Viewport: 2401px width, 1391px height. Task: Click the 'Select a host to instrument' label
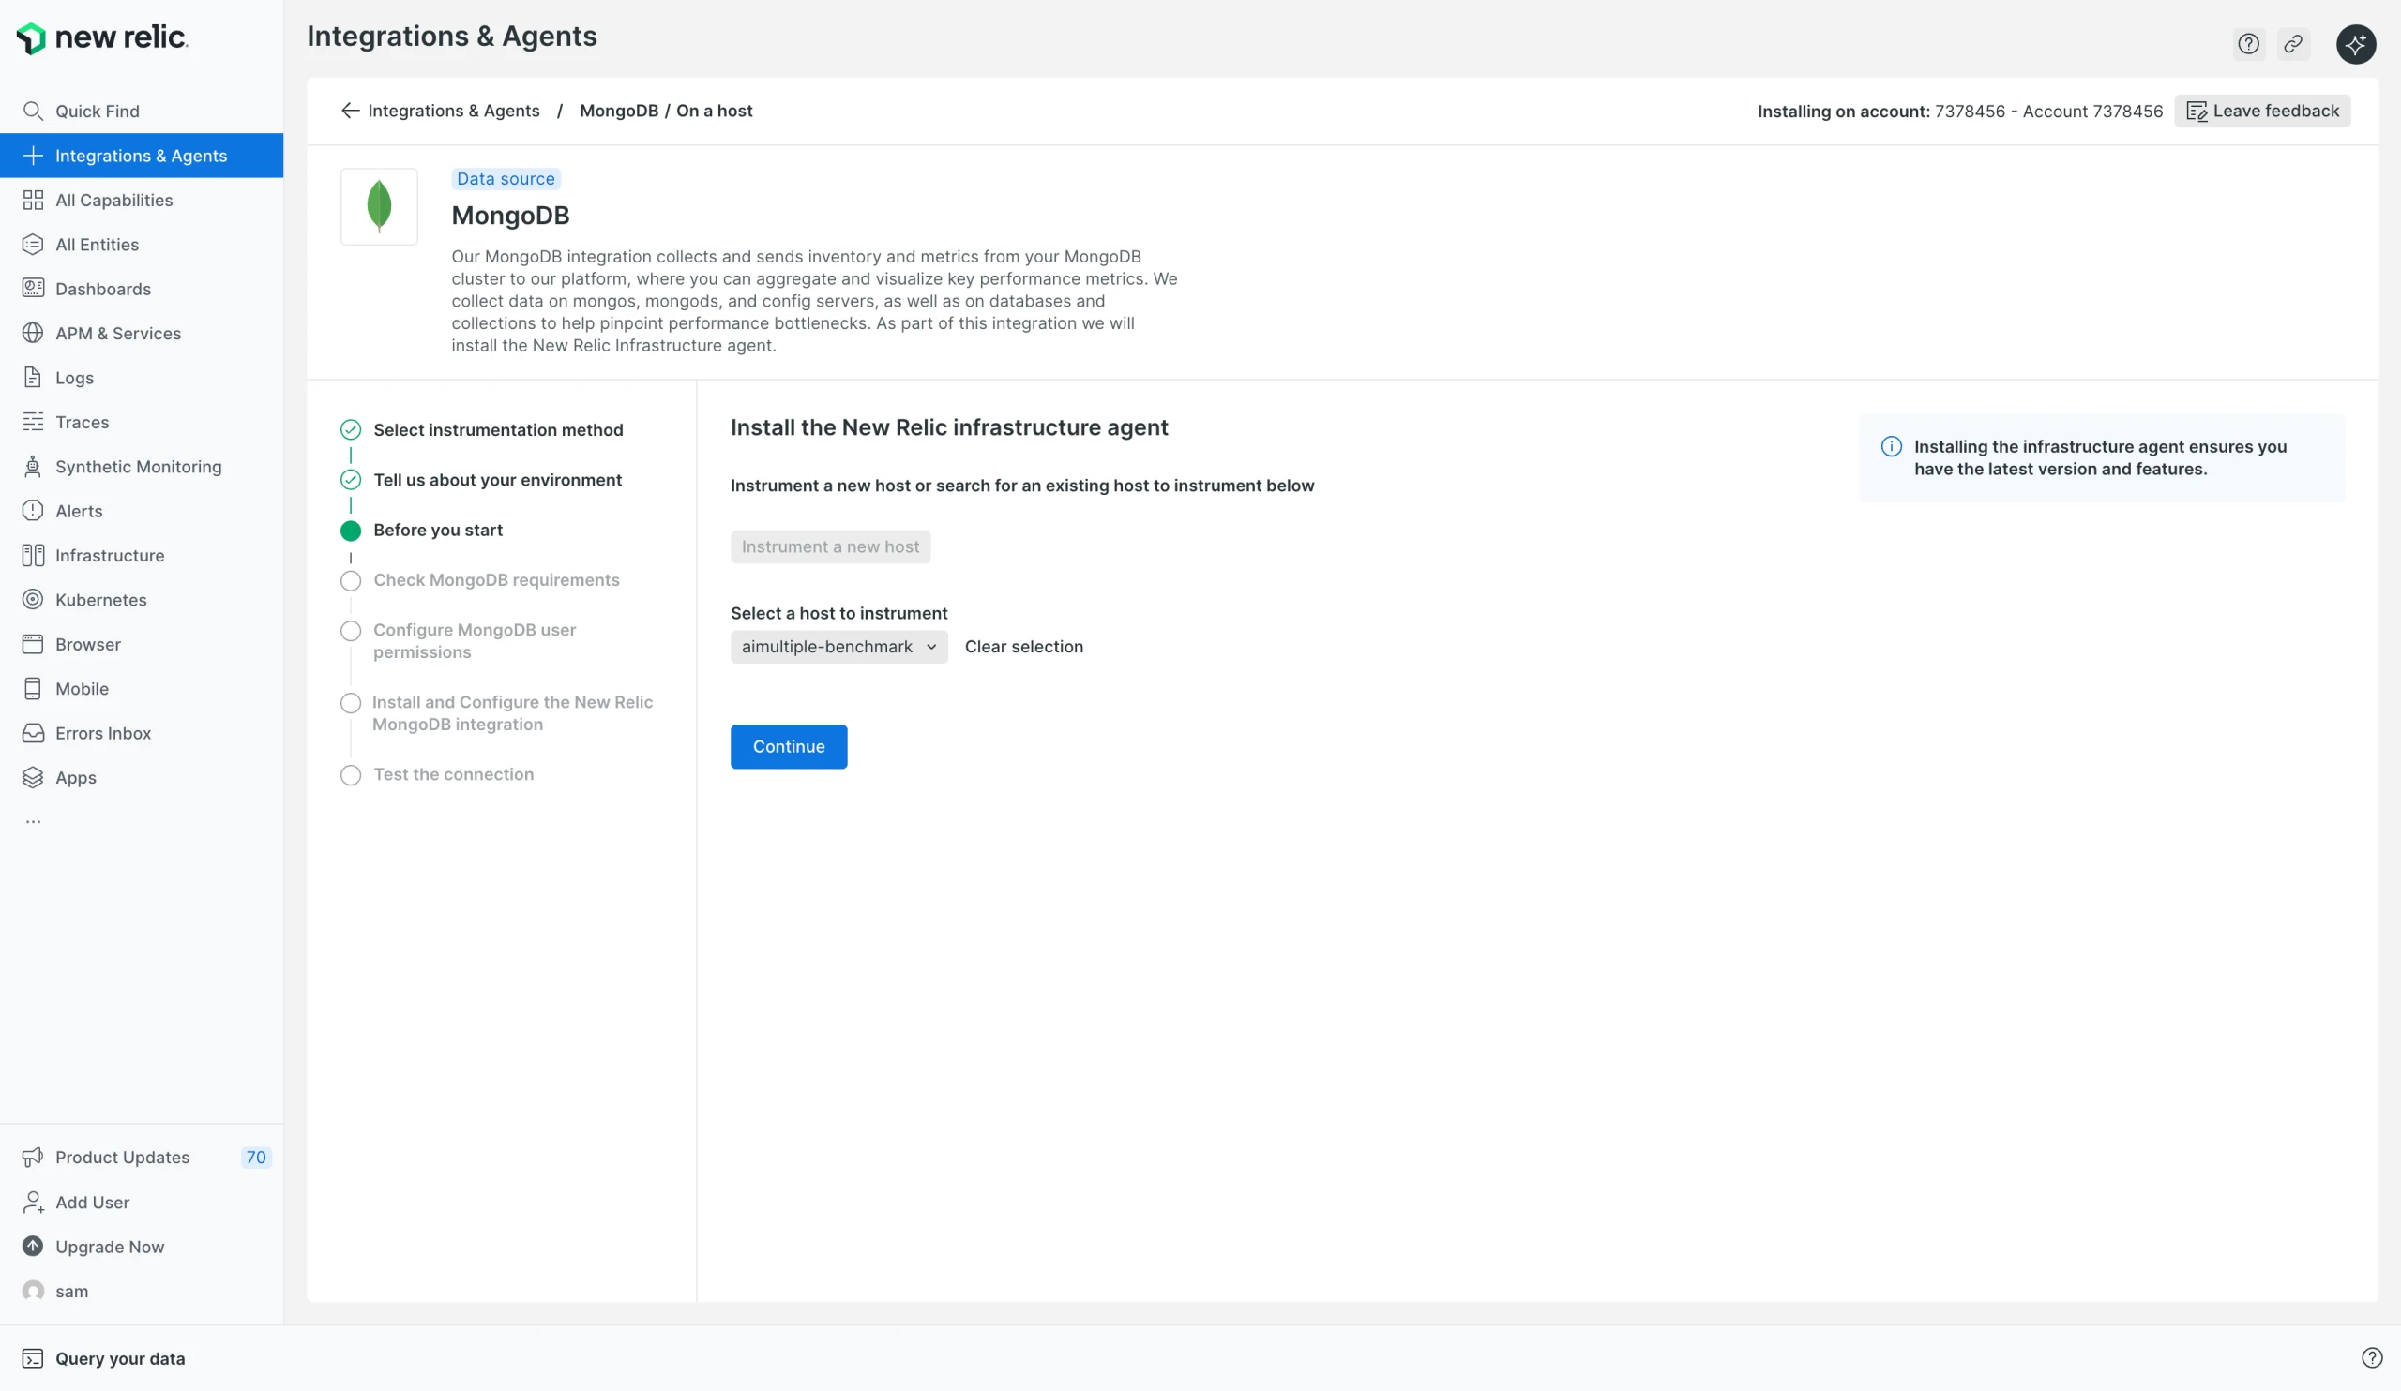tap(838, 613)
